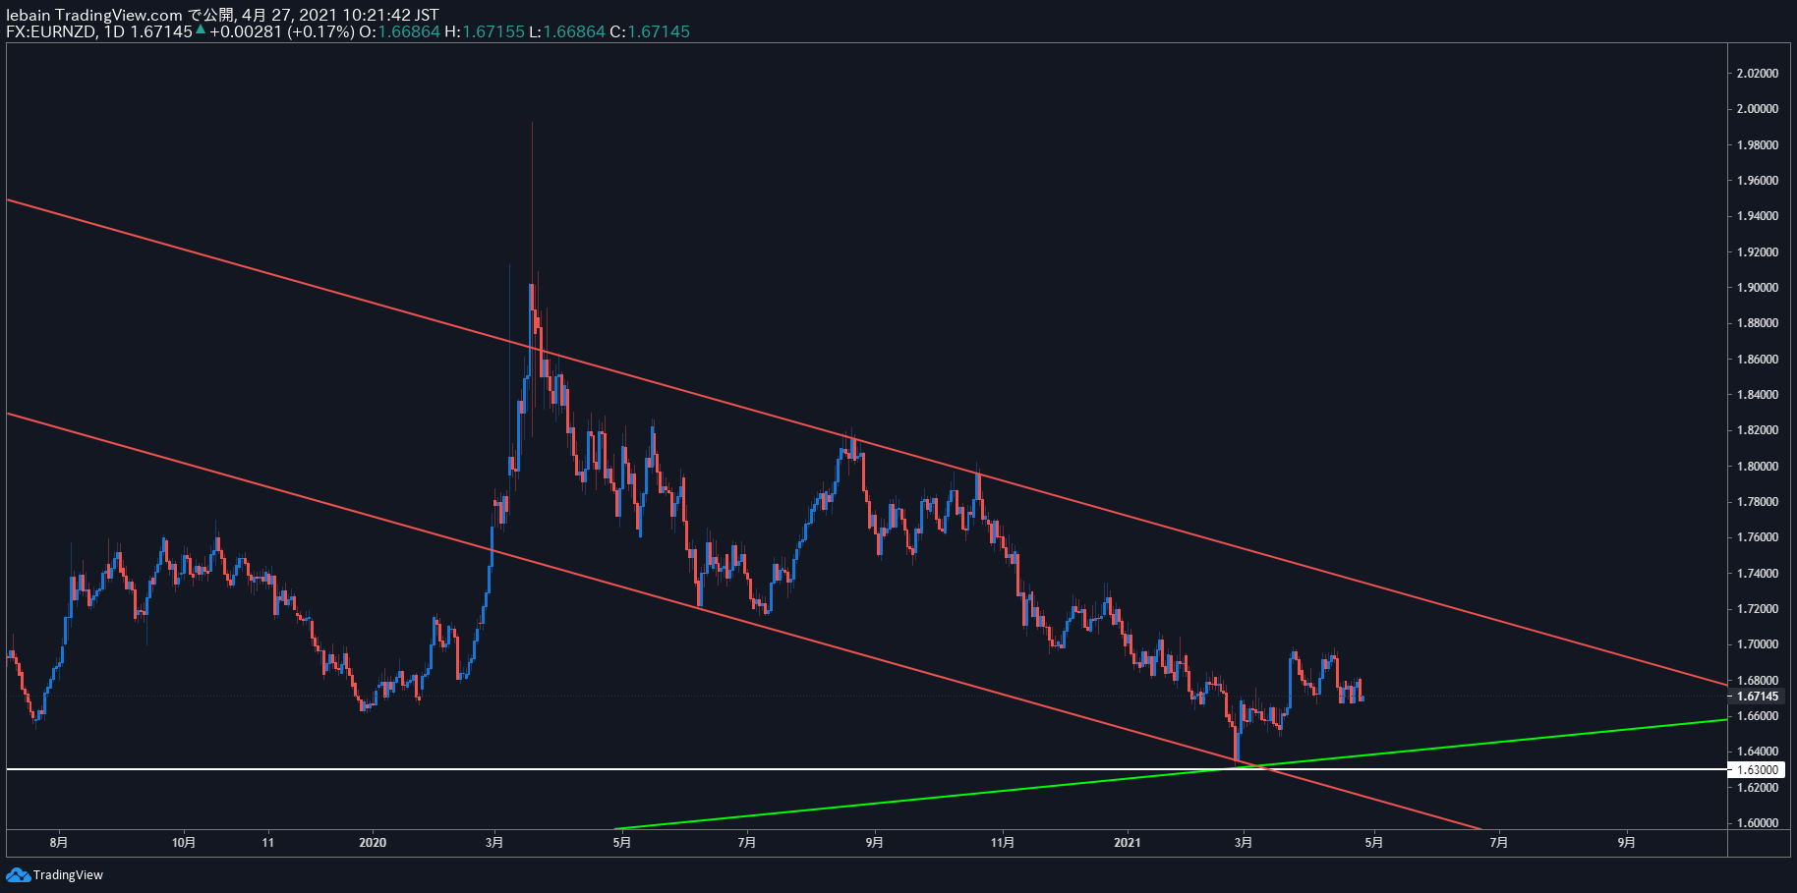1797x893 pixels.
Task: Click the 1.86000 price axis label
Action: 1757,360
